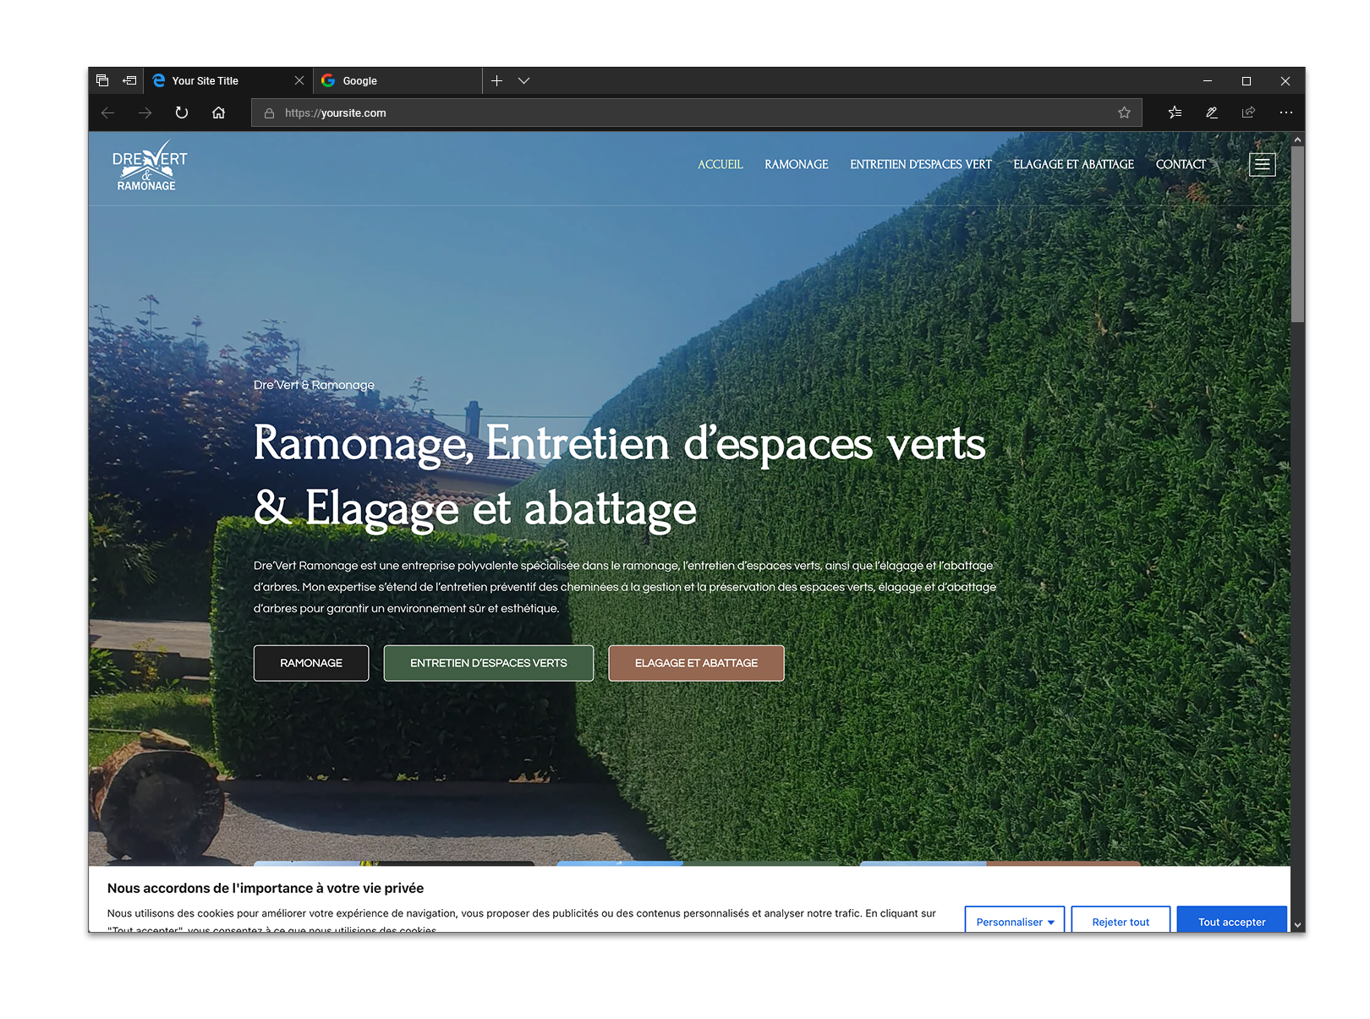Click Rejeter tout cookie button

(1121, 920)
